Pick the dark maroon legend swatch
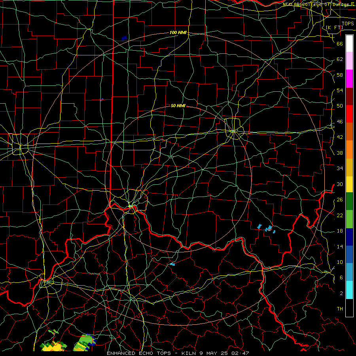Screen dimensions: 356x356 pos(349,97)
